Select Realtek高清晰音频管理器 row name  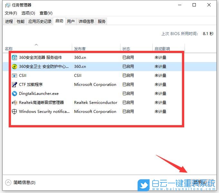pos(42,103)
